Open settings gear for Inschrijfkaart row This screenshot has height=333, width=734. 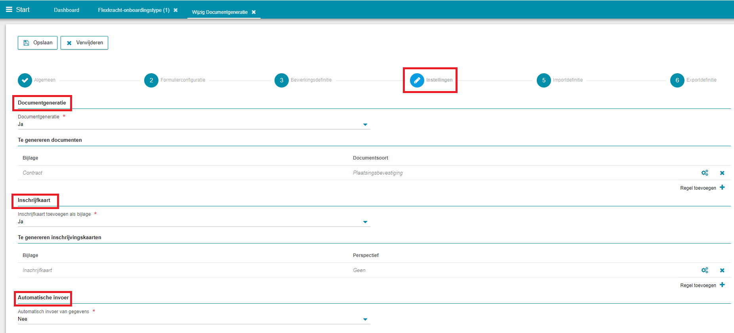(704, 270)
